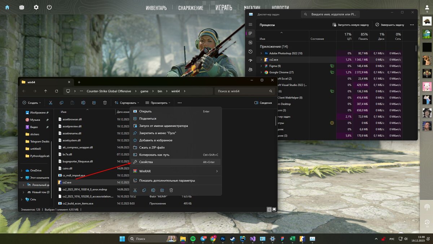Click Counter-Strike Global Offensive breadcrumb

(109, 91)
